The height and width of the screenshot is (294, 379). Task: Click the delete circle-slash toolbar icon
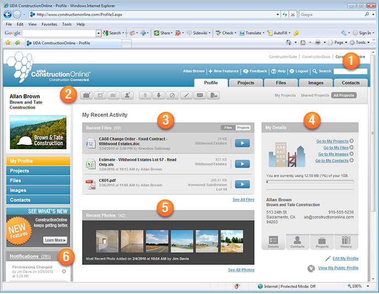(x=172, y=96)
